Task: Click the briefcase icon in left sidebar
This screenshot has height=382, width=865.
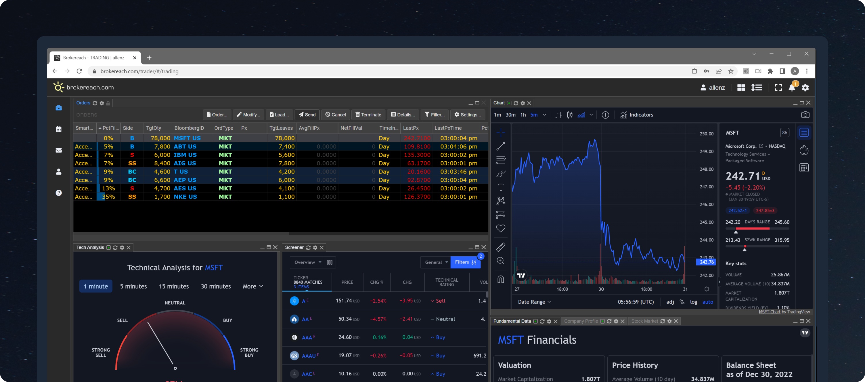Action: click(58, 108)
